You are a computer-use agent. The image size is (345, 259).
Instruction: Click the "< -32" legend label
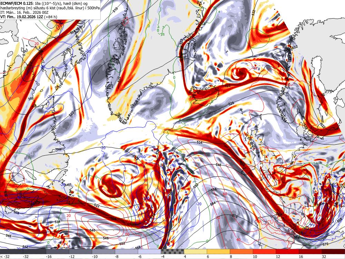(4, 257)
